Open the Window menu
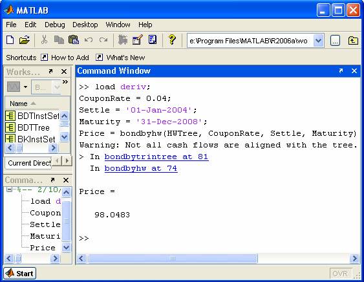Viewport: 364px width, 282px height. pos(118,25)
